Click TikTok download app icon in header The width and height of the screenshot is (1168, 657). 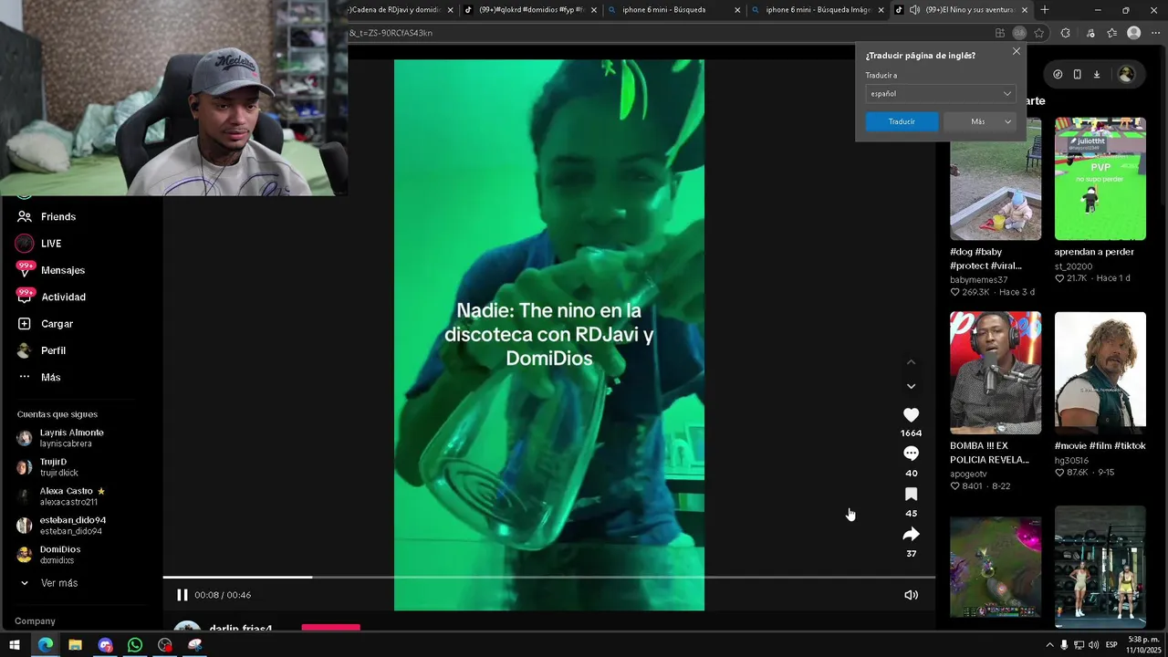(x=1097, y=75)
